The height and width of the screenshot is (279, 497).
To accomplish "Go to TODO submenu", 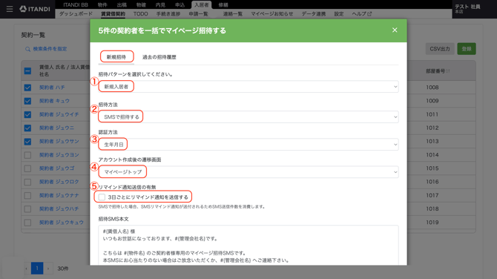I will click(141, 14).
